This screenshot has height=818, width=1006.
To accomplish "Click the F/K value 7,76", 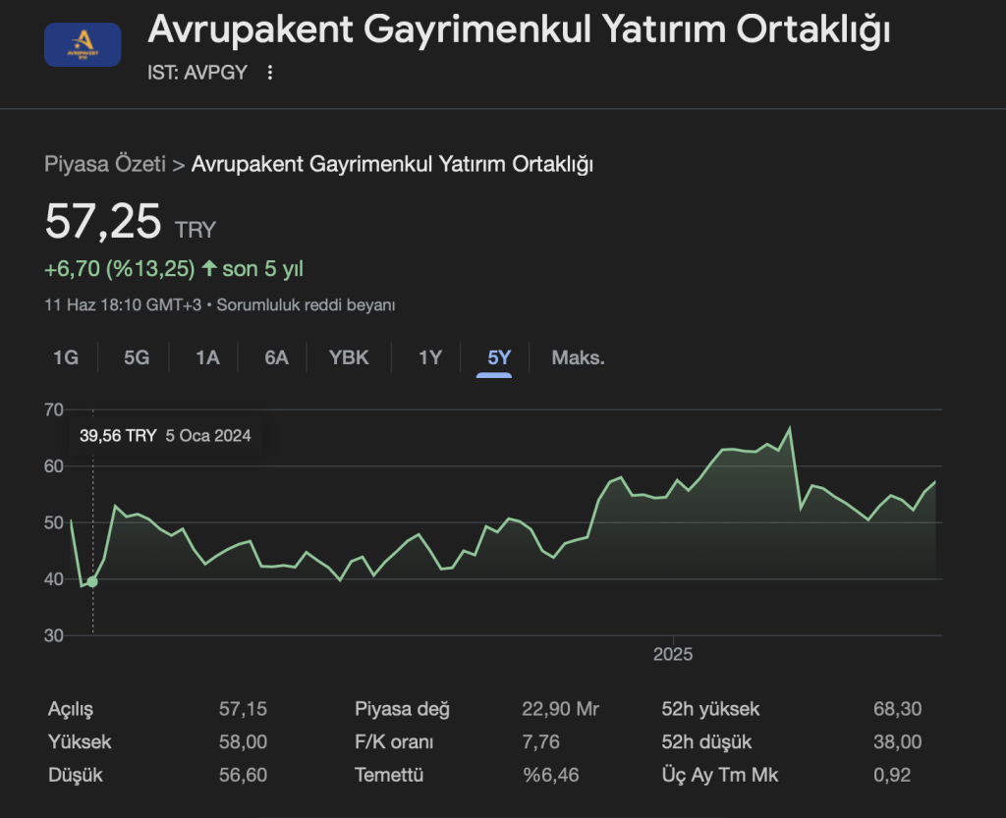I will pyautogui.click(x=541, y=741).
